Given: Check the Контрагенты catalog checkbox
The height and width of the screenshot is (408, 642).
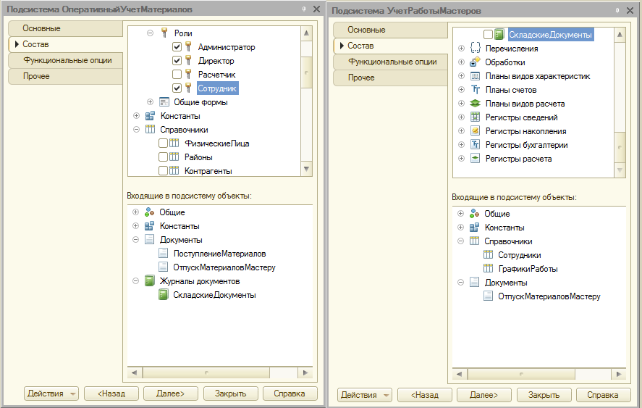Looking at the screenshot, I should coord(163,170).
